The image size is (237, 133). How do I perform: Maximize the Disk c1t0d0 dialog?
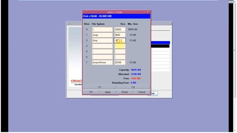tap(149, 12)
